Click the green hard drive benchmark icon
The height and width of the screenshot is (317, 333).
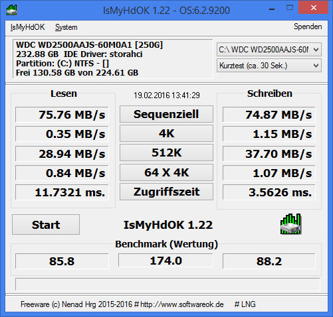[290, 224]
